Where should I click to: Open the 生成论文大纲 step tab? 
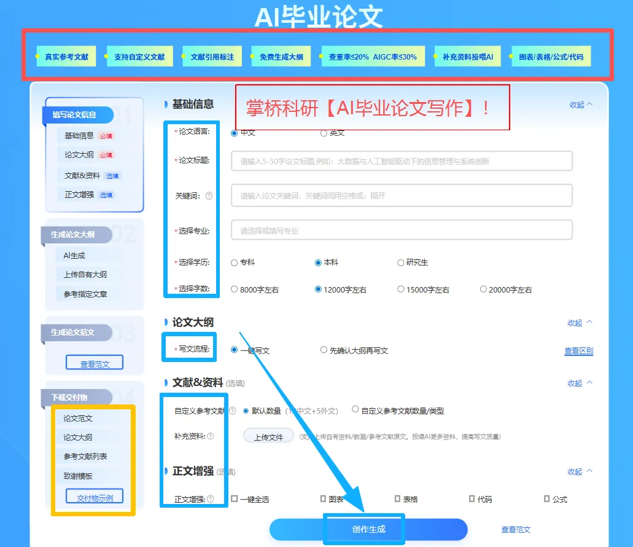[76, 235]
